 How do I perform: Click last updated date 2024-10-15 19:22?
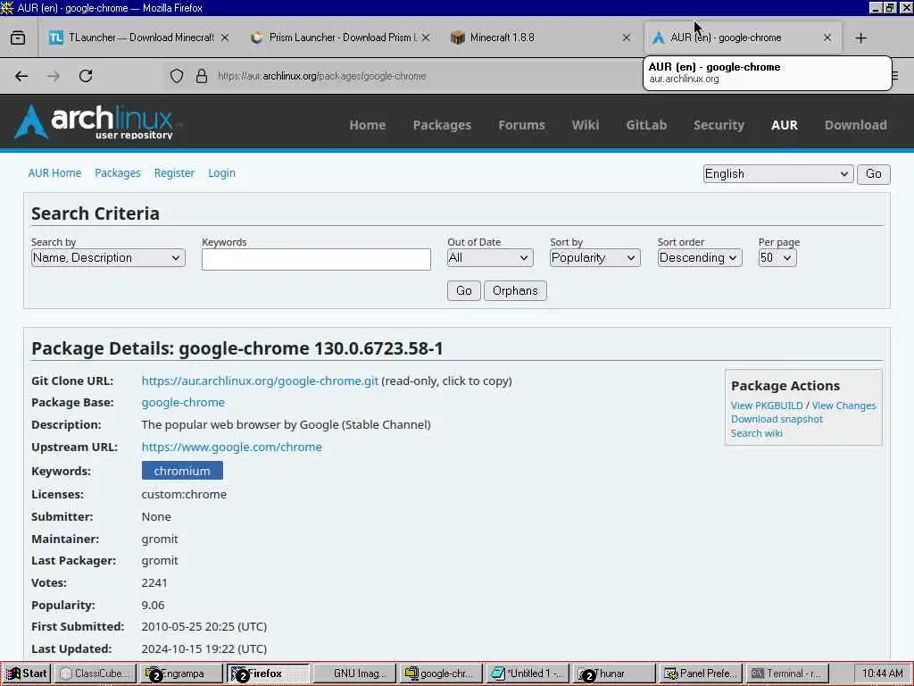[204, 648]
